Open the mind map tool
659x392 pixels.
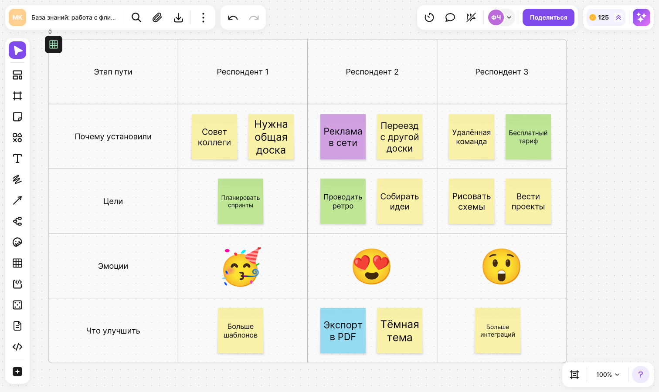click(x=17, y=221)
